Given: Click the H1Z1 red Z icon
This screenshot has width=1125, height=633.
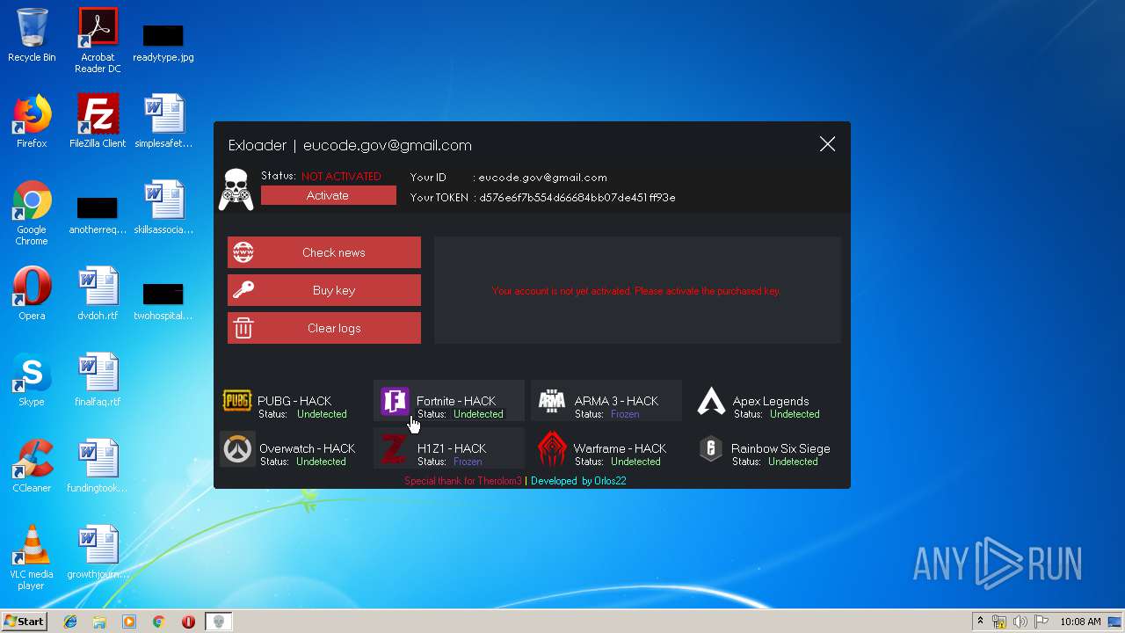Looking at the screenshot, I should (394, 450).
